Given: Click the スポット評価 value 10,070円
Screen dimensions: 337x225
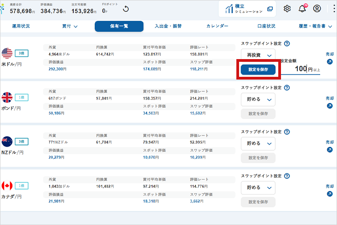Looking at the screenshot, I should coord(151,157).
